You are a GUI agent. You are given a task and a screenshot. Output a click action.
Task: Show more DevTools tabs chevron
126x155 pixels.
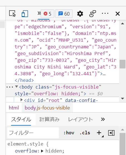point(39,13)
